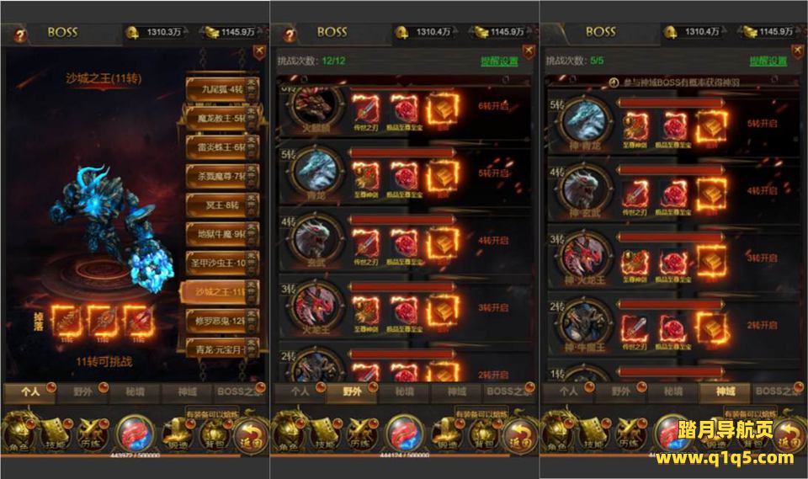808x479 pixels.
Task: Switch to 秘境 tab in the middle panel
Action: pyautogui.click(x=405, y=391)
